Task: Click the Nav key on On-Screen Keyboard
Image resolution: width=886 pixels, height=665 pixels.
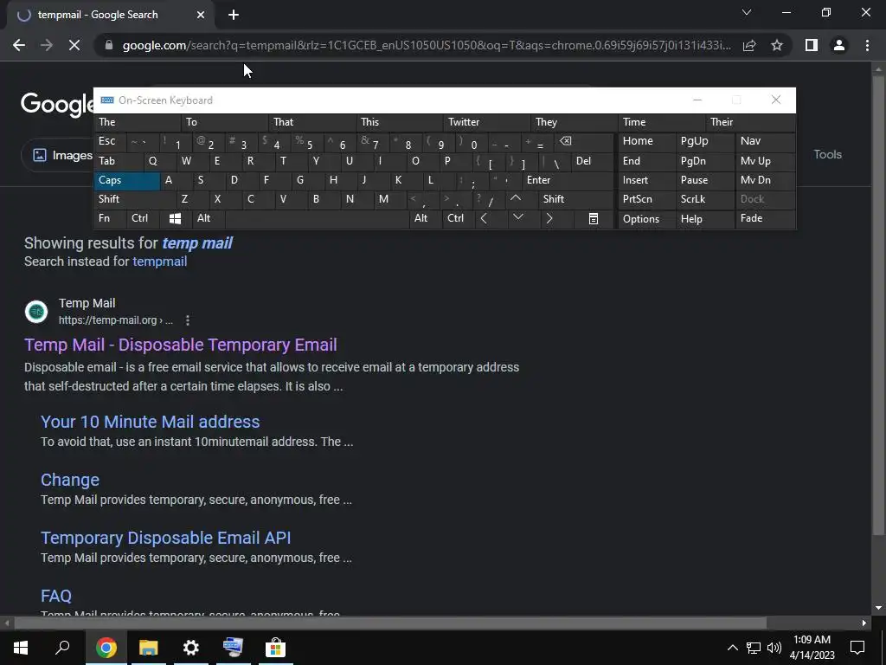Action: (x=765, y=141)
